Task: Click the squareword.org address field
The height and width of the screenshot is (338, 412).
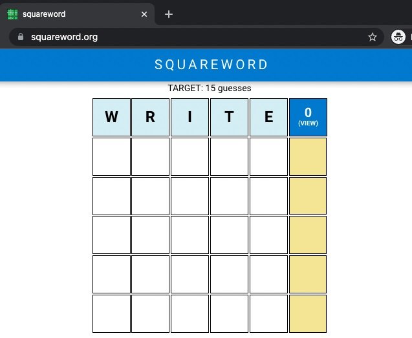Action: [197, 37]
